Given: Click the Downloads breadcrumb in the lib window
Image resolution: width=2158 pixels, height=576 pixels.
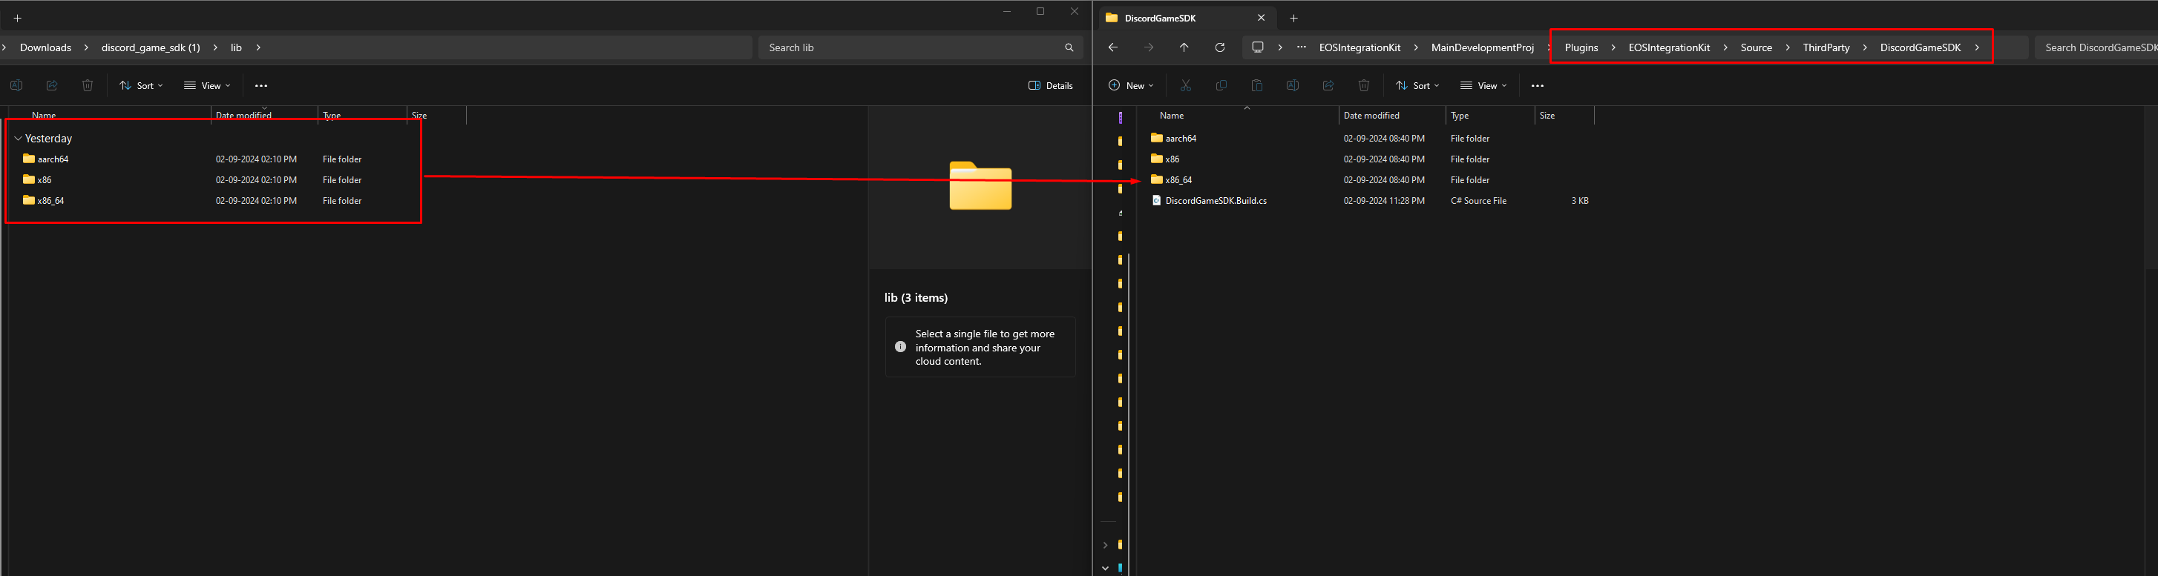Looking at the screenshot, I should point(45,47).
